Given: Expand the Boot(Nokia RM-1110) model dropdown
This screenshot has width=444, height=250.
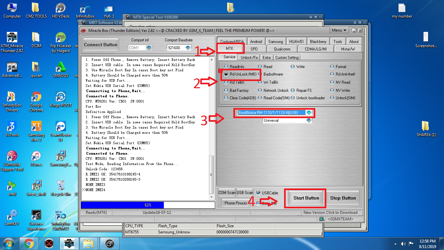Looking at the screenshot, I should 309,113.
